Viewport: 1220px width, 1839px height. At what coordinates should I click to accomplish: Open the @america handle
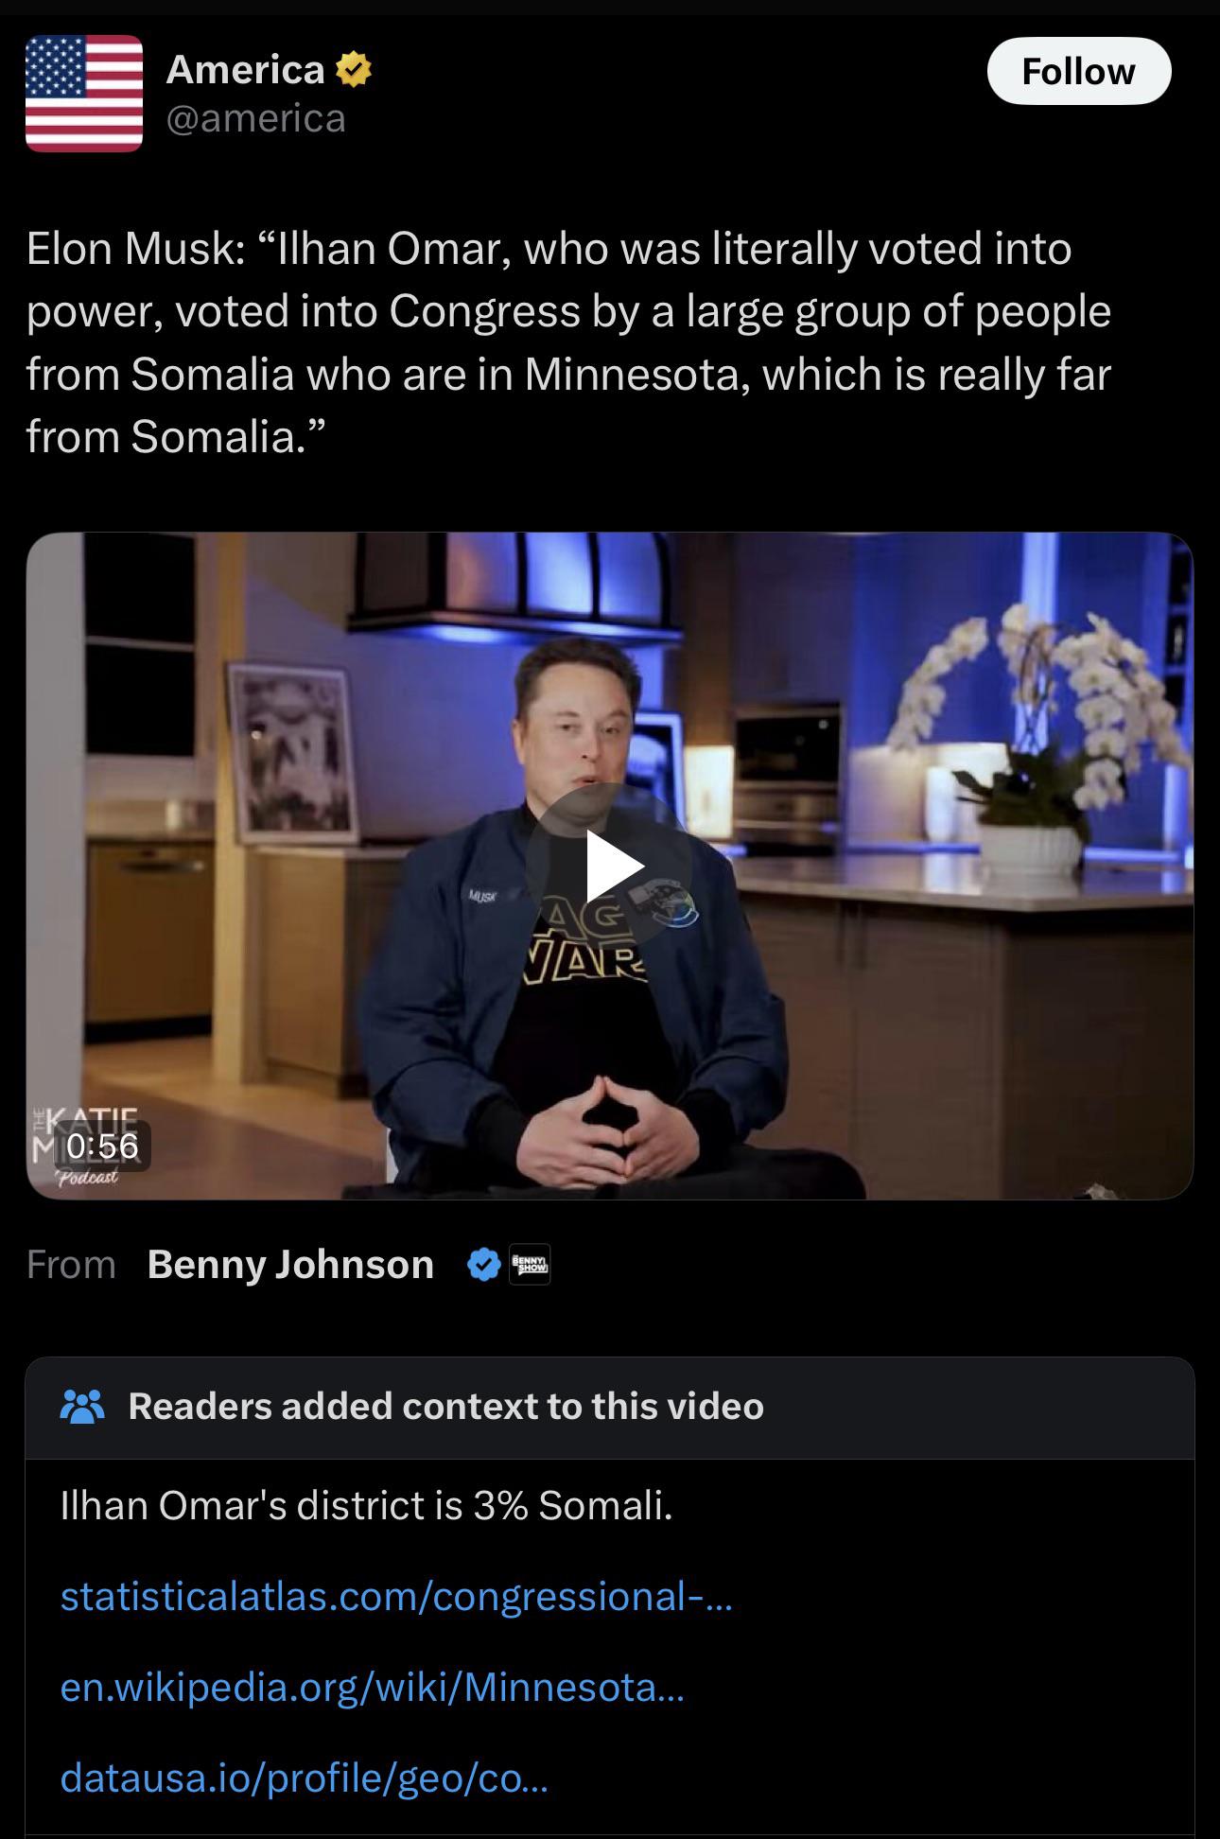256,119
